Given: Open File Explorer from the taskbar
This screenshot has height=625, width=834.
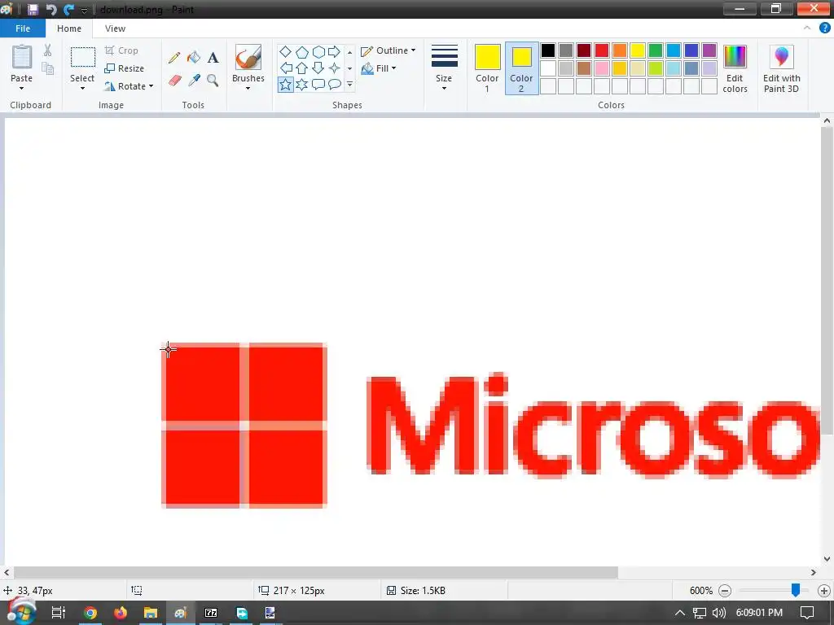Looking at the screenshot, I should tap(151, 613).
